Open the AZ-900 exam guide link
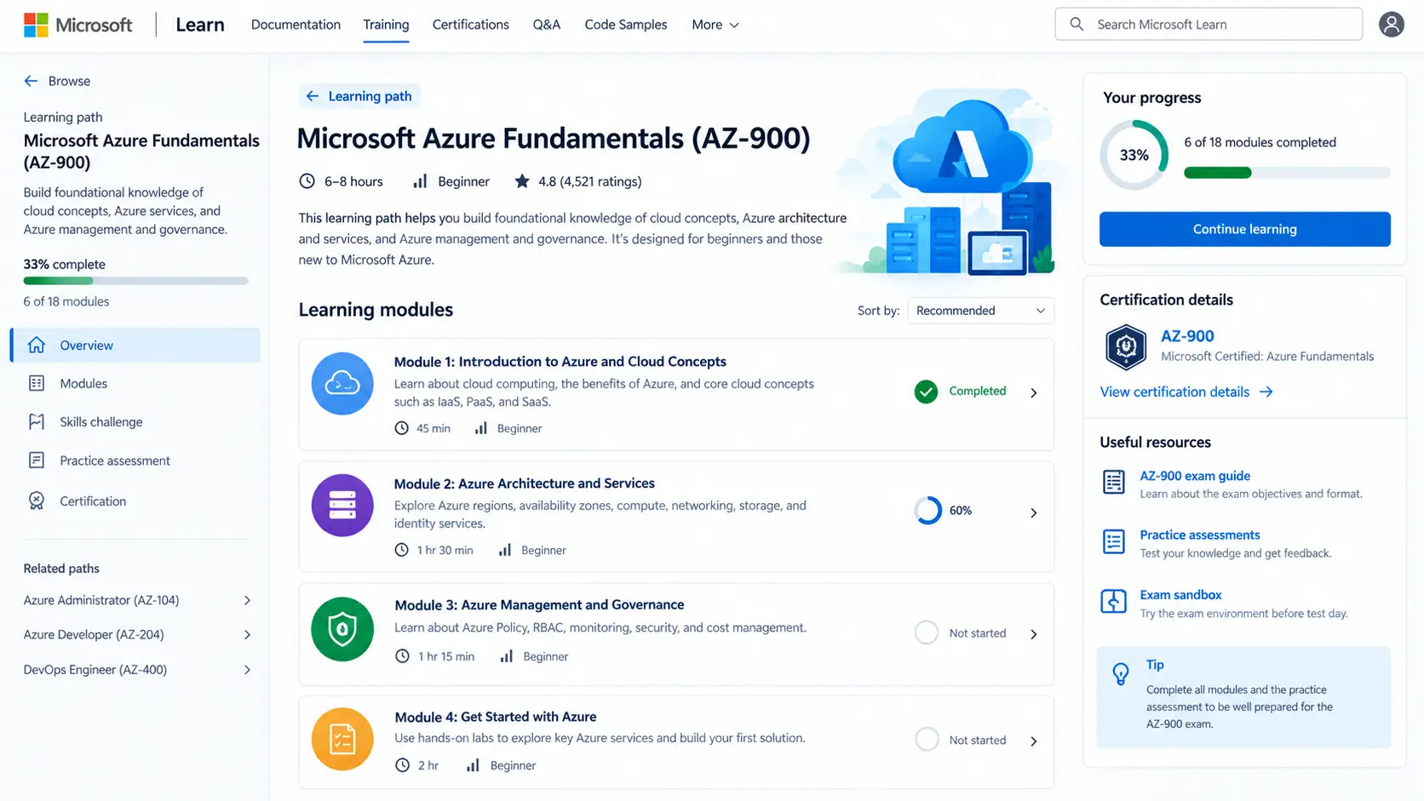The height and width of the screenshot is (801, 1424). (1195, 476)
